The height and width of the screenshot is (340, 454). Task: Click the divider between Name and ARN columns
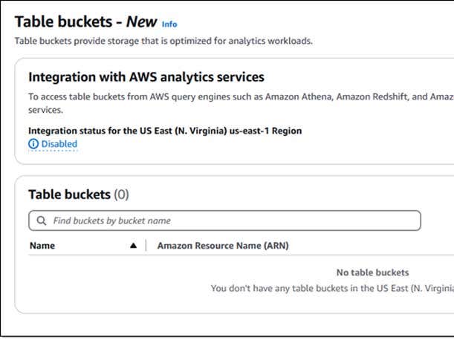(x=146, y=246)
